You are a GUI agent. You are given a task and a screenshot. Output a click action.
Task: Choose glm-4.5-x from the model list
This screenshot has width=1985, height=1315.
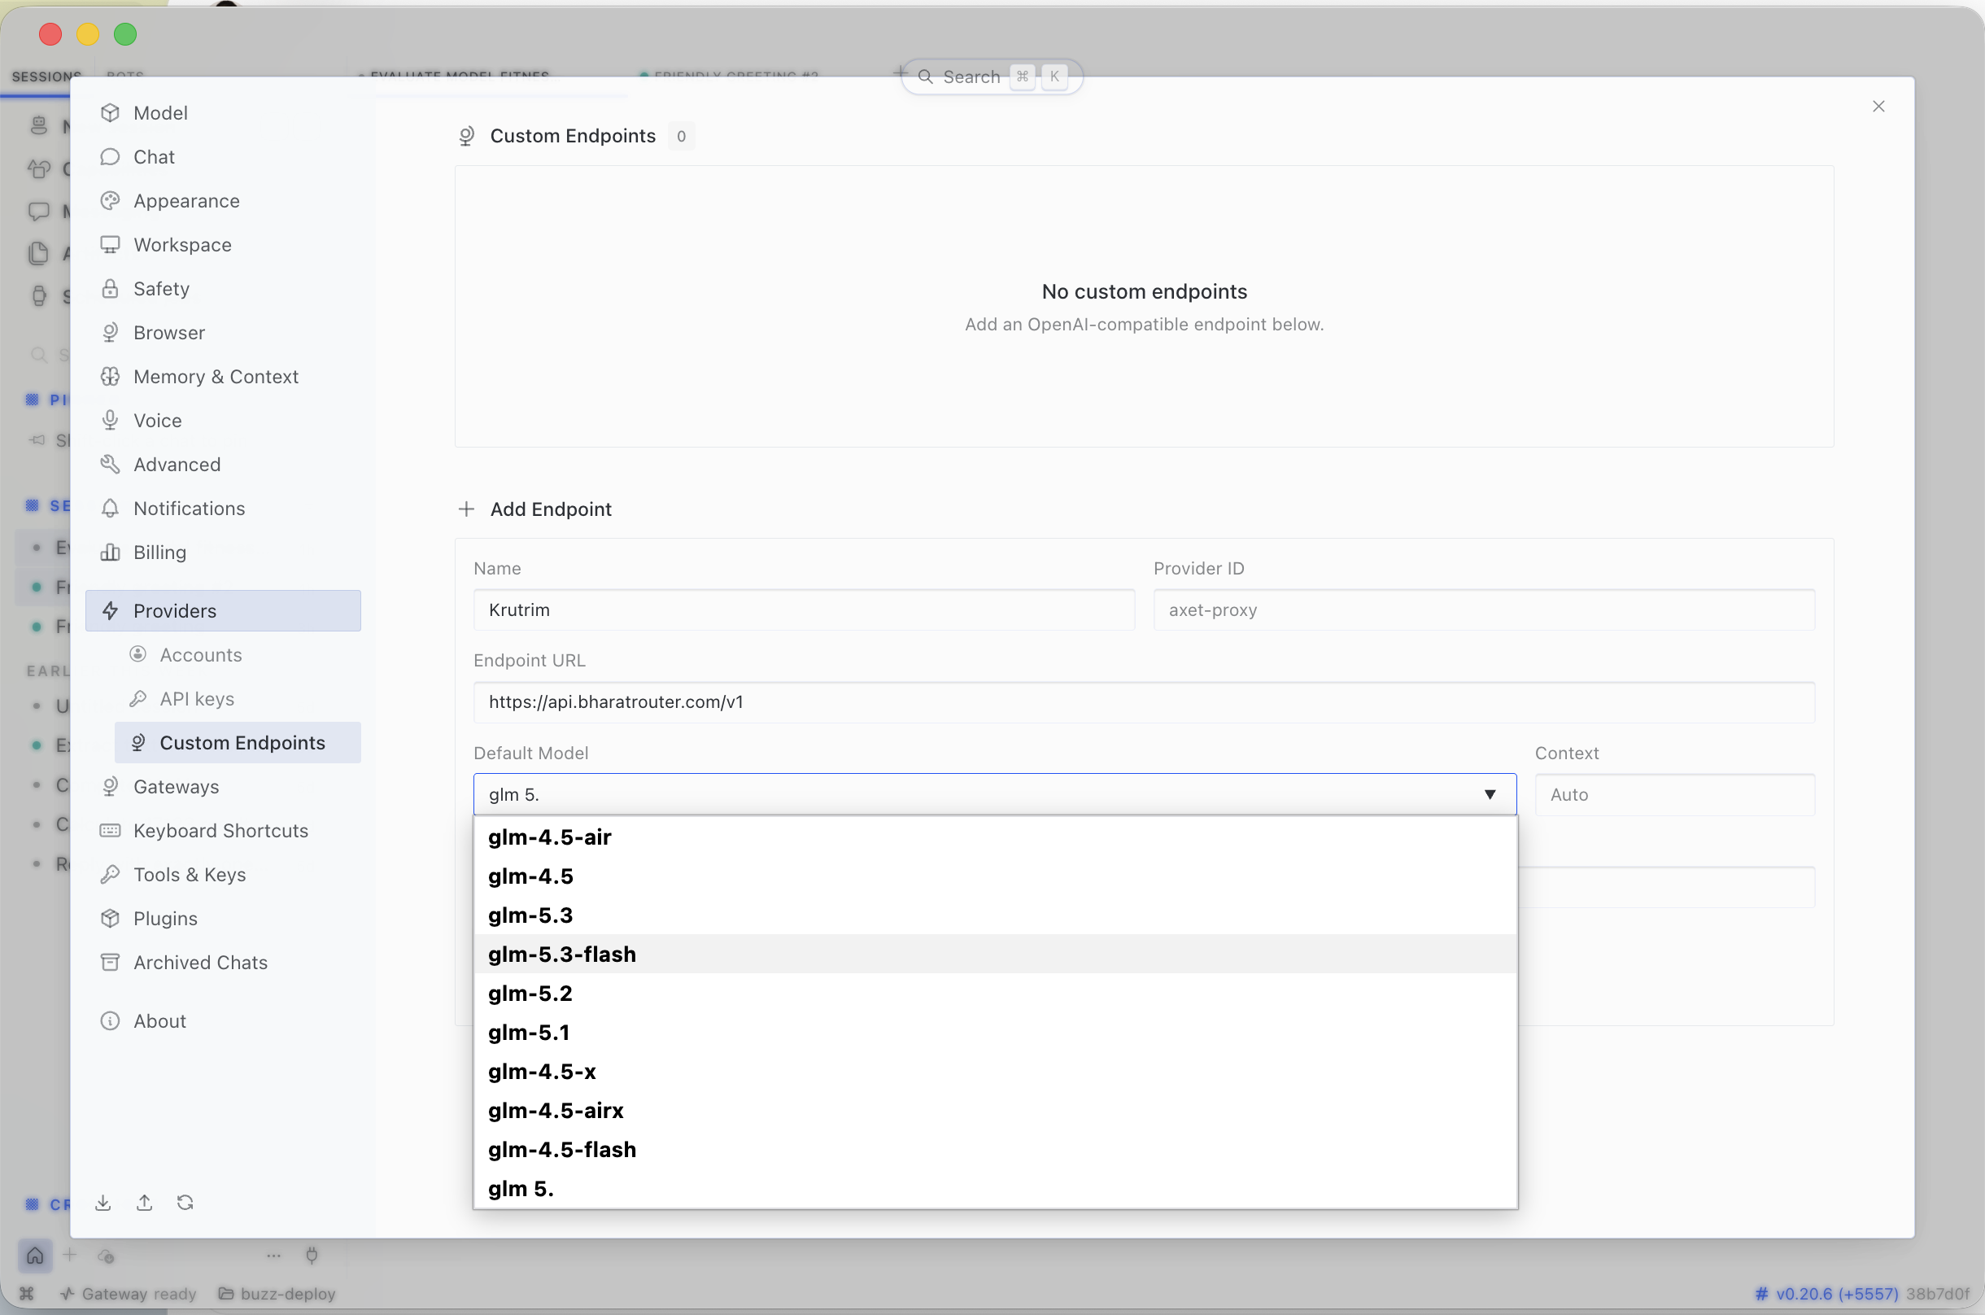[x=995, y=1071]
